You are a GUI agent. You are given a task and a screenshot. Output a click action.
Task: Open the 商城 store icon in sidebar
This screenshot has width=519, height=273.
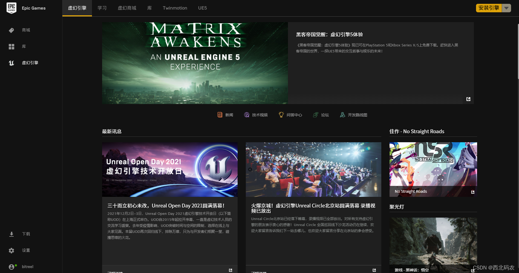[11, 30]
